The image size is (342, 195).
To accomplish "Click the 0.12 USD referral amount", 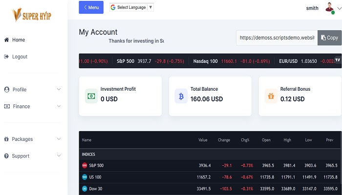I will tap(293, 99).
